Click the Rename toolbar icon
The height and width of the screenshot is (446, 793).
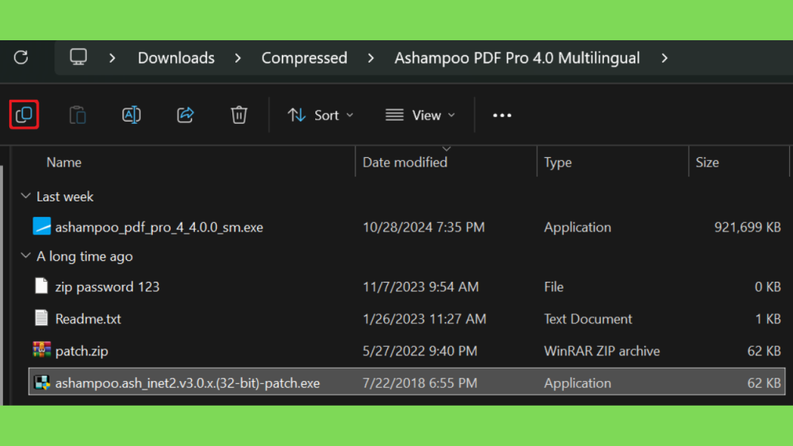pyautogui.click(x=131, y=115)
